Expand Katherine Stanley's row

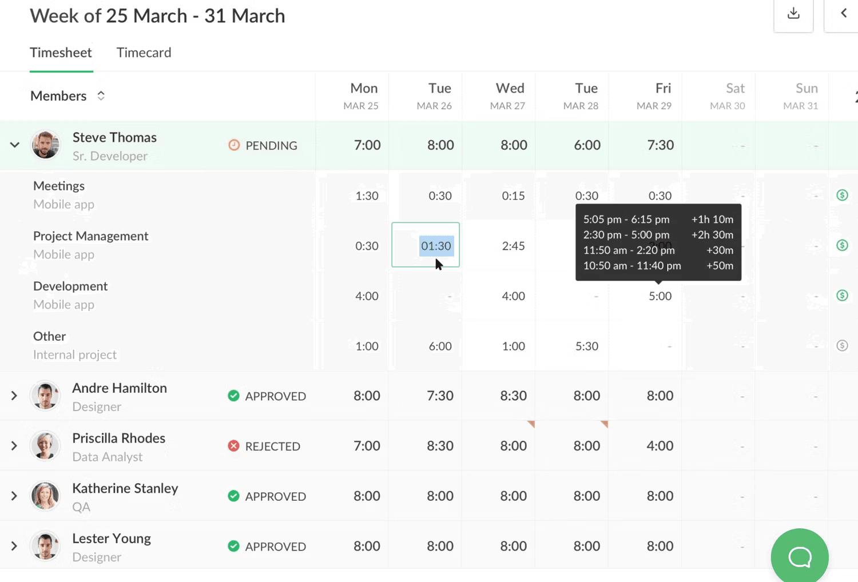[14, 496]
